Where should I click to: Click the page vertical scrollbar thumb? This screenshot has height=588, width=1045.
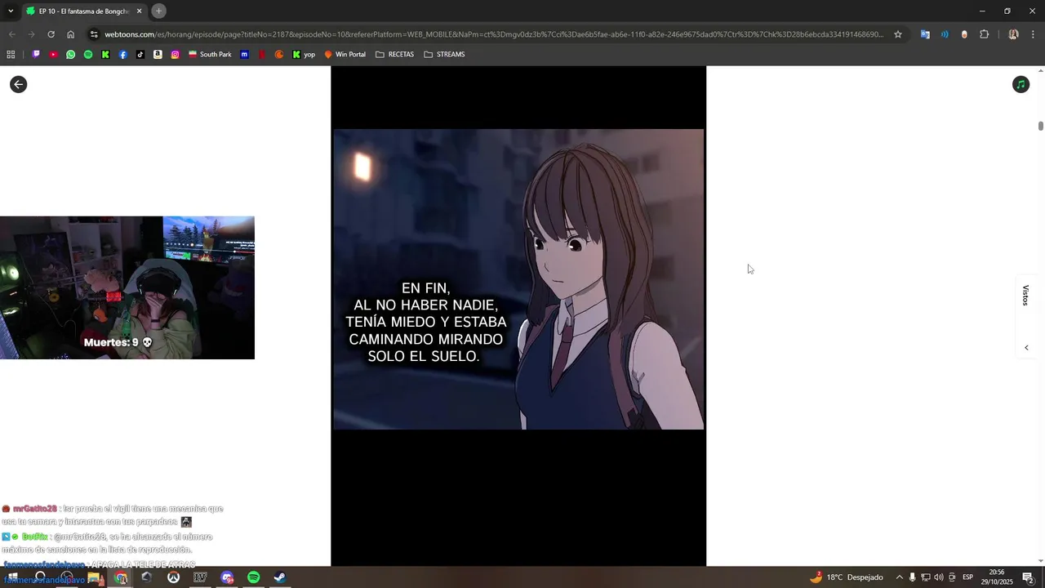click(x=1041, y=126)
